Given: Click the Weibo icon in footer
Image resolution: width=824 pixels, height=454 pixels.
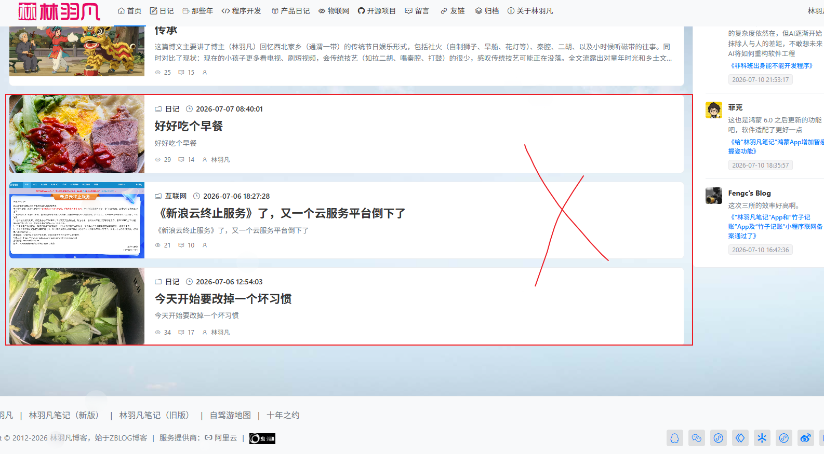Looking at the screenshot, I should pyautogui.click(x=806, y=438).
